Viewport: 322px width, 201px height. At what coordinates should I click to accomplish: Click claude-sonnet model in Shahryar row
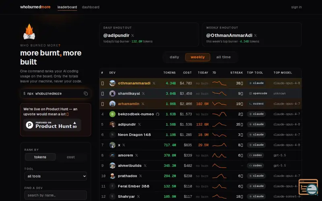(287, 197)
